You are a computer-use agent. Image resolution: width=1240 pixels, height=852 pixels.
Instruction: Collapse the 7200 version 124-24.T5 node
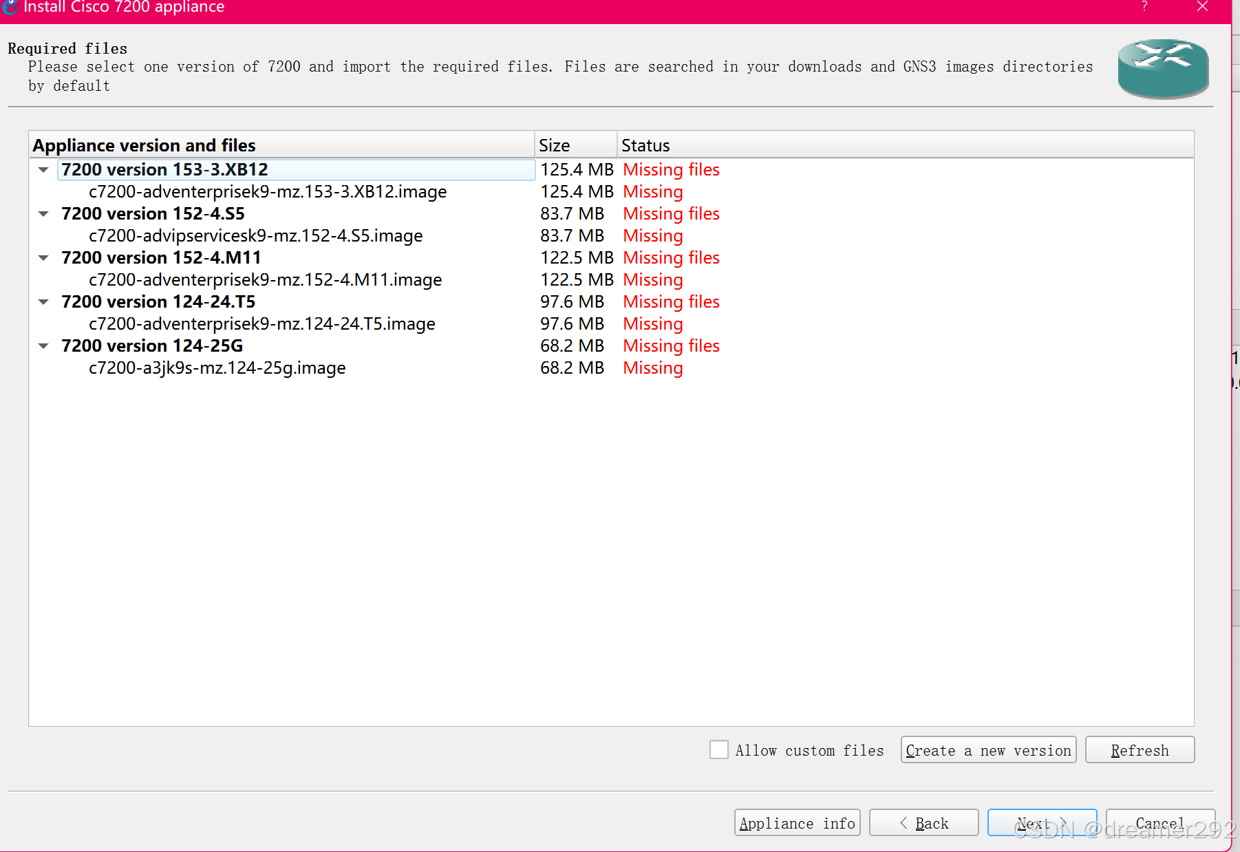point(43,302)
